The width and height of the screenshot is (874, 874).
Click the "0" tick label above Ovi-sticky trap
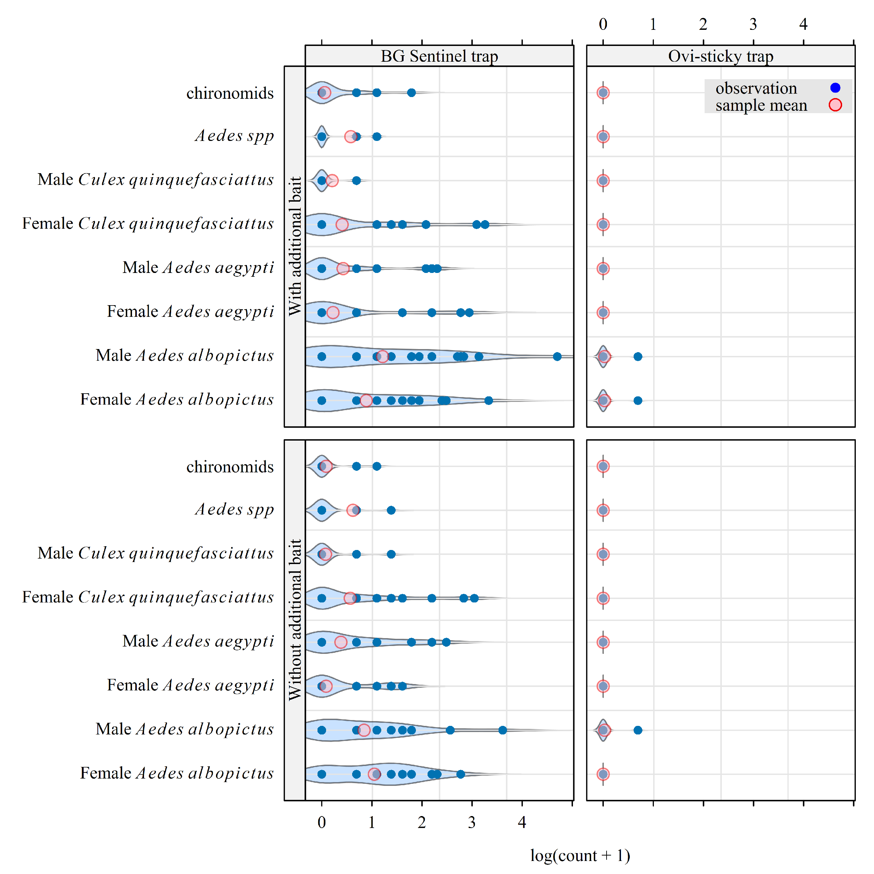[x=603, y=24]
